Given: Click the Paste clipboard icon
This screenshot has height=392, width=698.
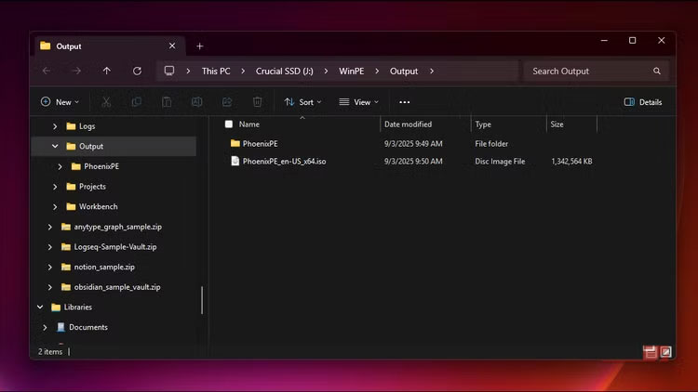Looking at the screenshot, I should (x=167, y=102).
